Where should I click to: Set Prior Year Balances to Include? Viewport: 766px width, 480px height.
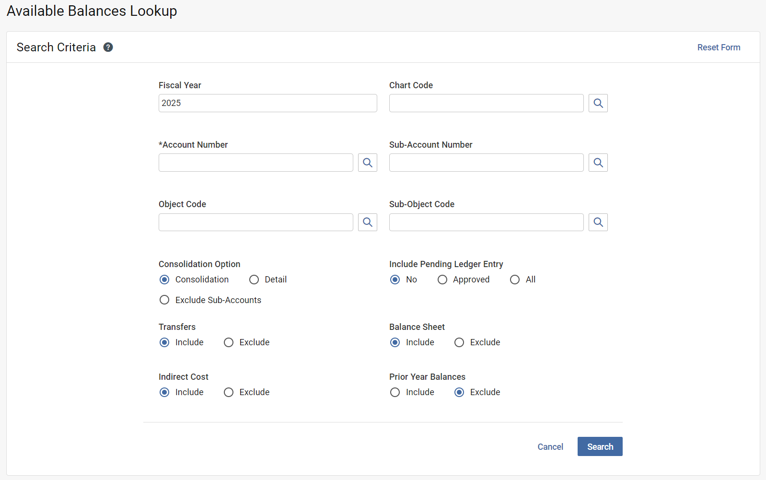(x=395, y=392)
